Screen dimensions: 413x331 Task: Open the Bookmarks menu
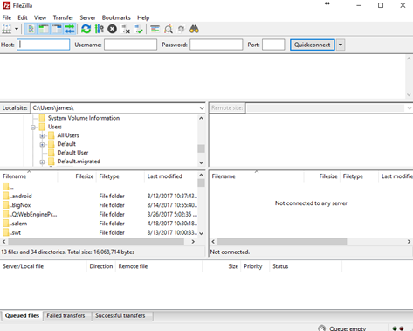[116, 17]
